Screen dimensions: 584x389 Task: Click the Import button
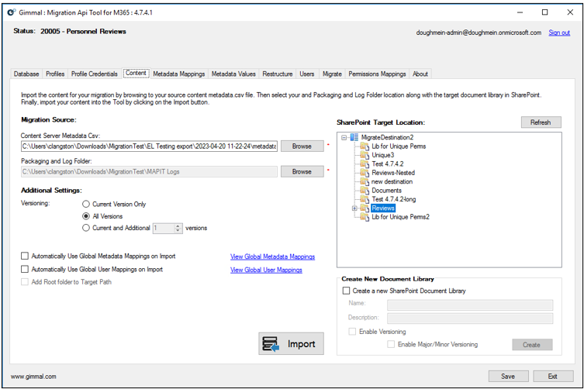tap(290, 344)
